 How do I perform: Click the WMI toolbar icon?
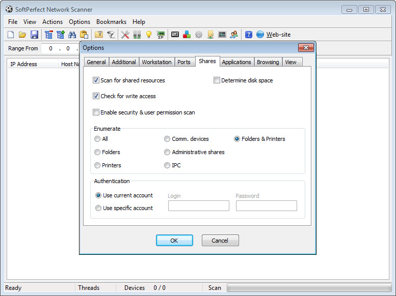point(175,35)
